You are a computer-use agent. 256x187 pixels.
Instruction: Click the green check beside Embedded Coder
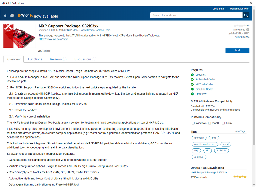tap(192, 80)
